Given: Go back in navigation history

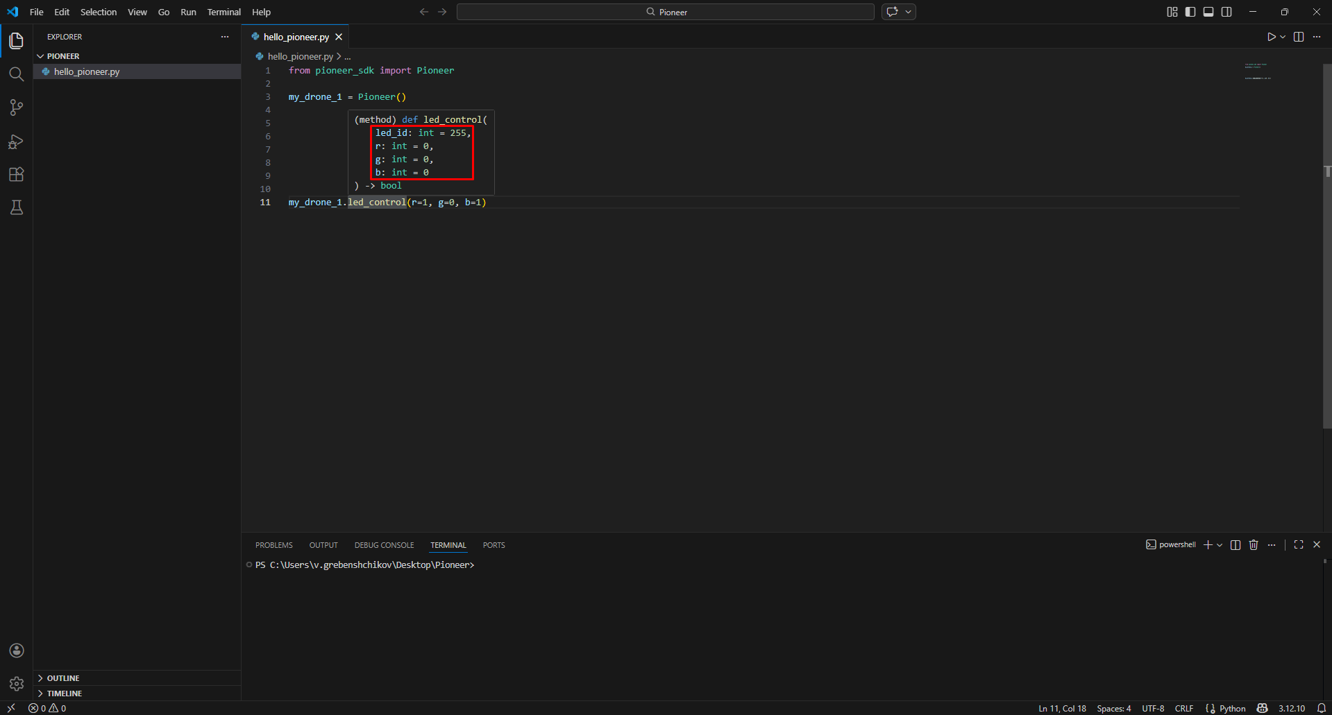Looking at the screenshot, I should point(424,12).
